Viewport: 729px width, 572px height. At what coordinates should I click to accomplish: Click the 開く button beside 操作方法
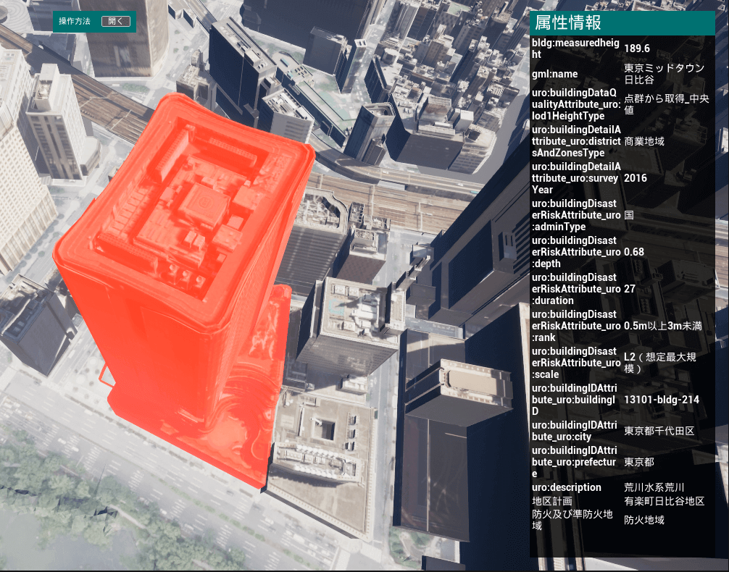point(116,22)
